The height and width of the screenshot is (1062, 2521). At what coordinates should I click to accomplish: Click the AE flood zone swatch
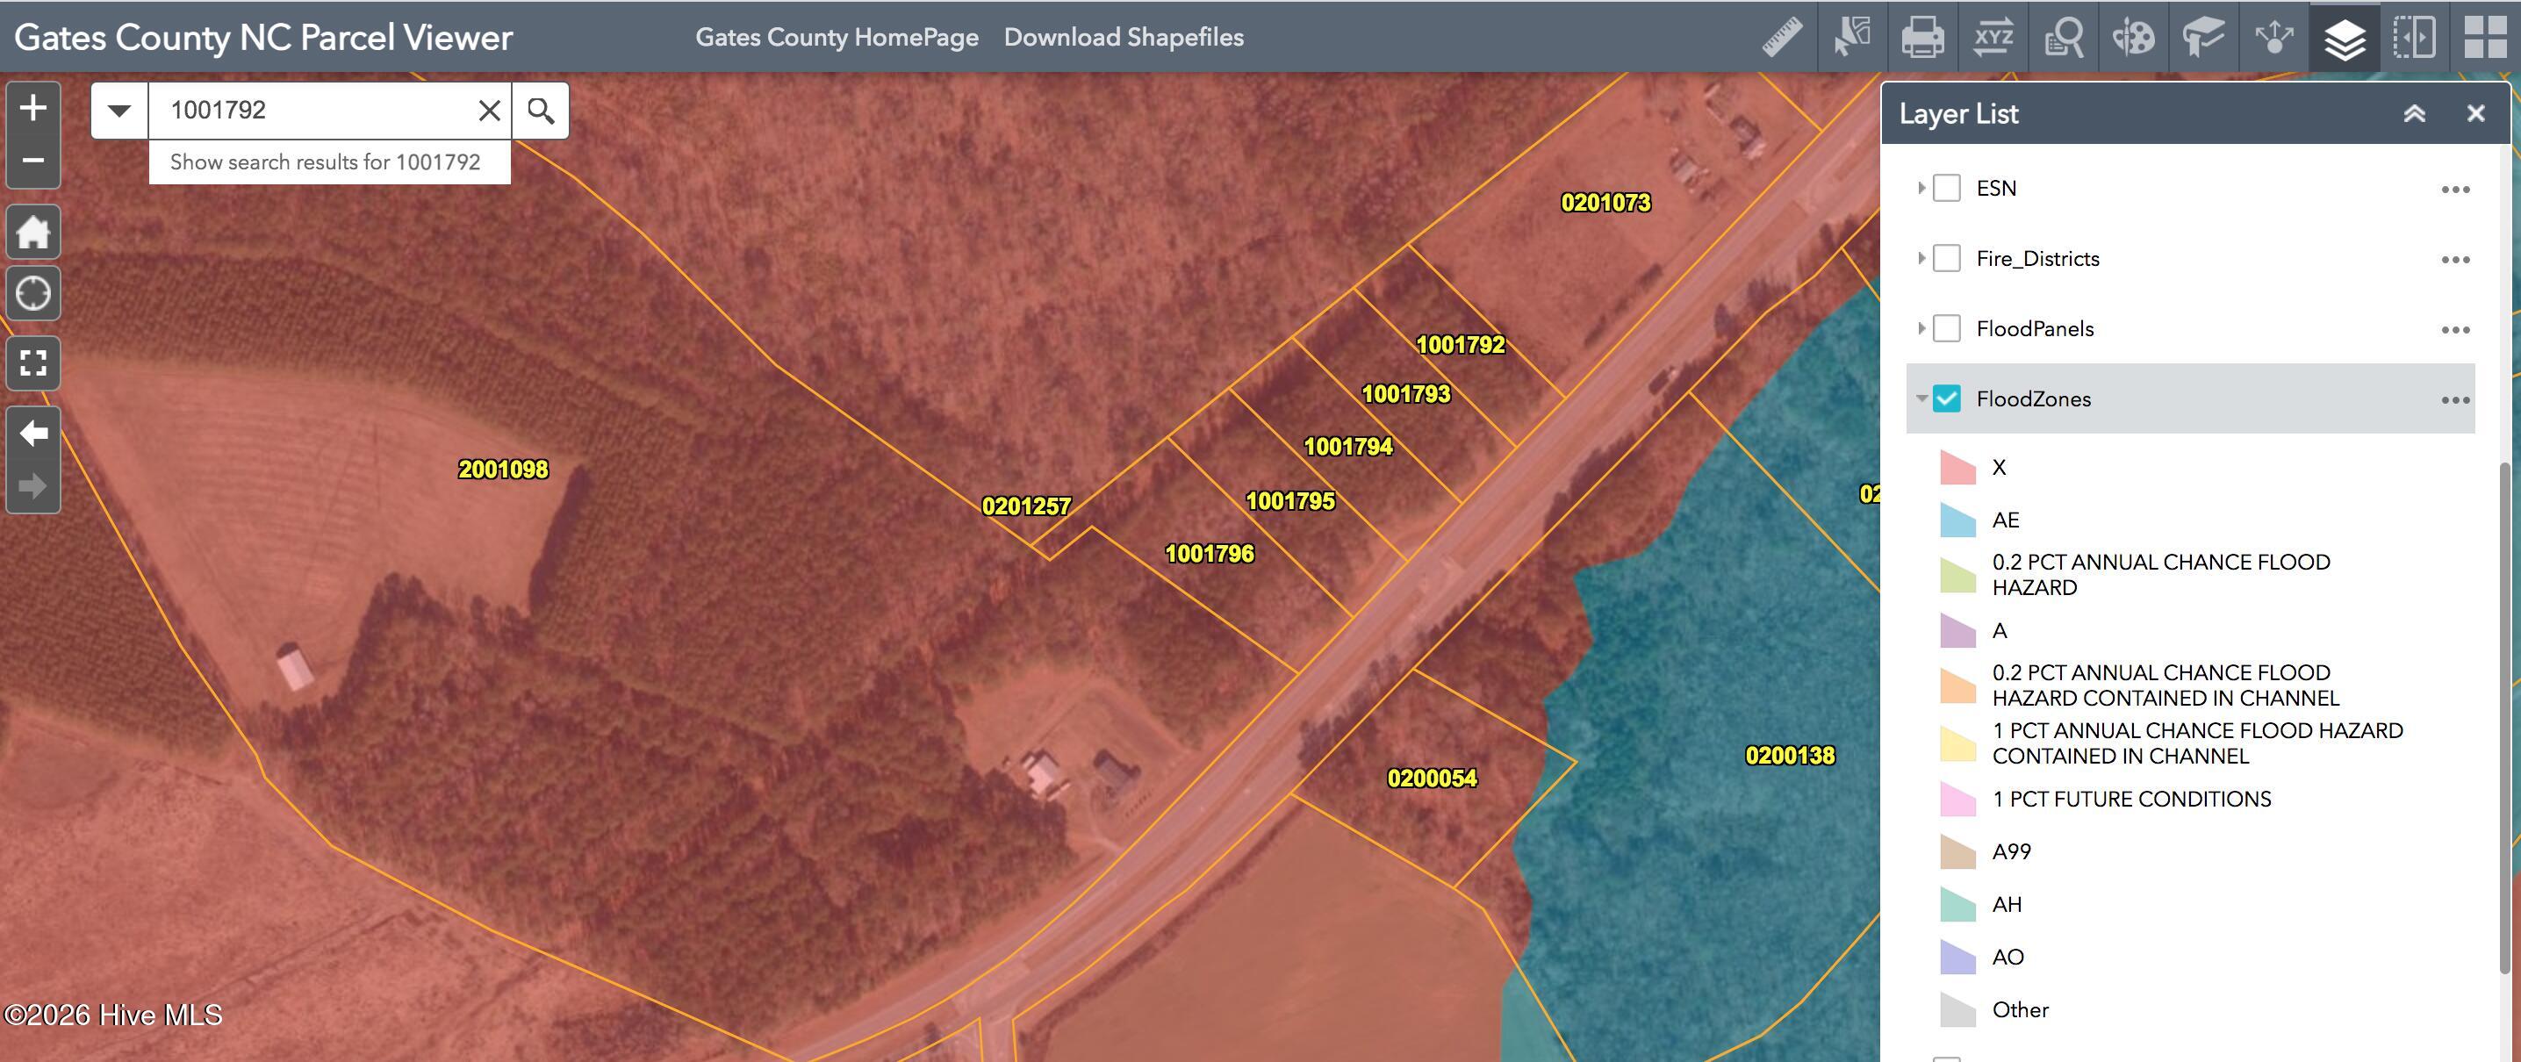point(1957,520)
